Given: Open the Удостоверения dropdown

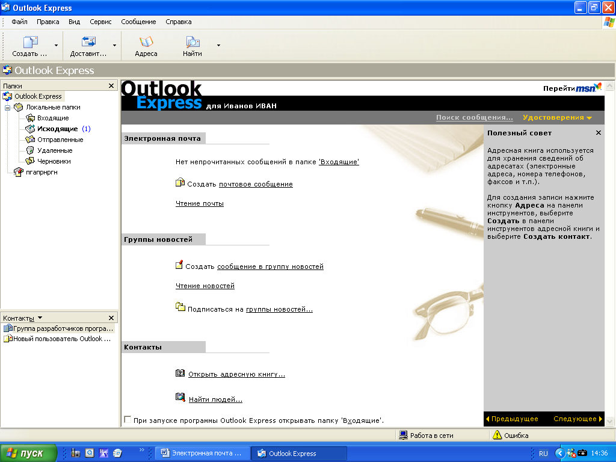Looking at the screenshot, I should 557,117.
